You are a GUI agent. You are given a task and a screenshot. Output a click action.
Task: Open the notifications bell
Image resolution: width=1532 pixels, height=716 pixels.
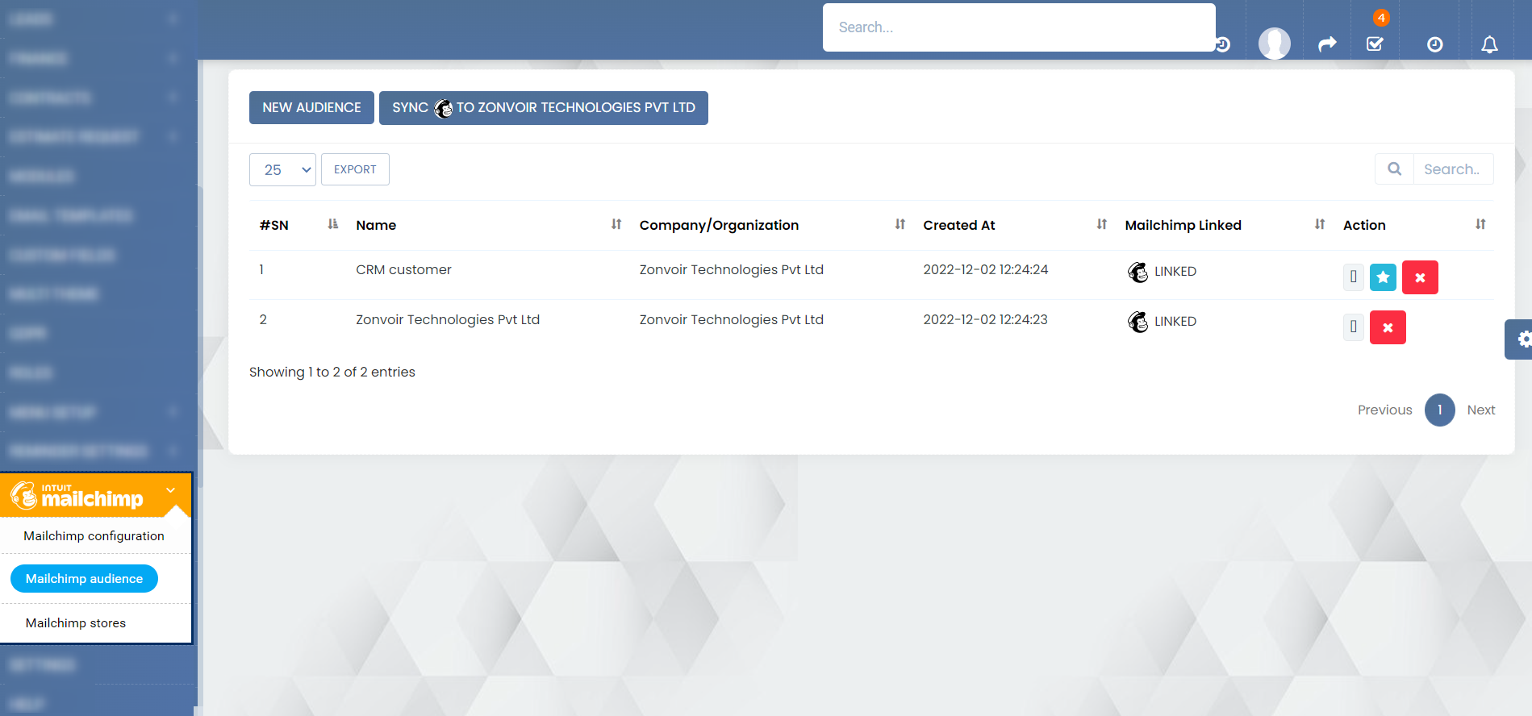tap(1489, 44)
